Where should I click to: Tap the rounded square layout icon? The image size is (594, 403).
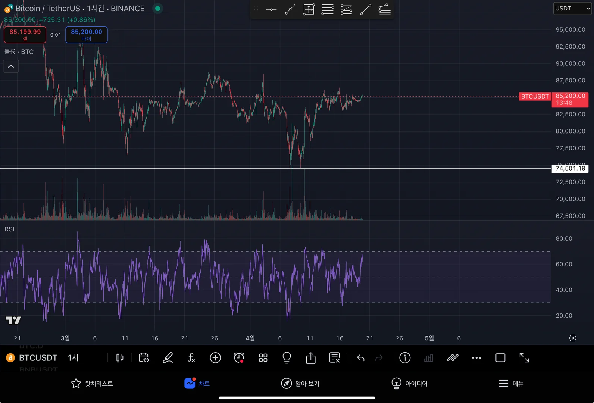point(500,358)
